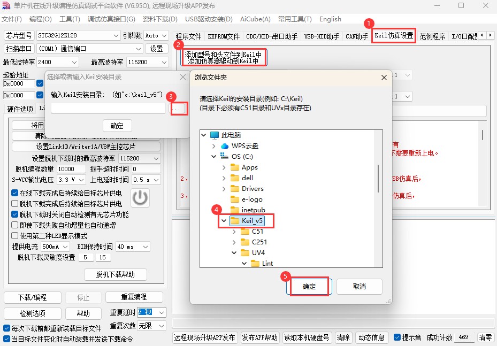Screen dimensions: 497x346
Task: Select the Drivers folder icon
Action: [x=235, y=189]
